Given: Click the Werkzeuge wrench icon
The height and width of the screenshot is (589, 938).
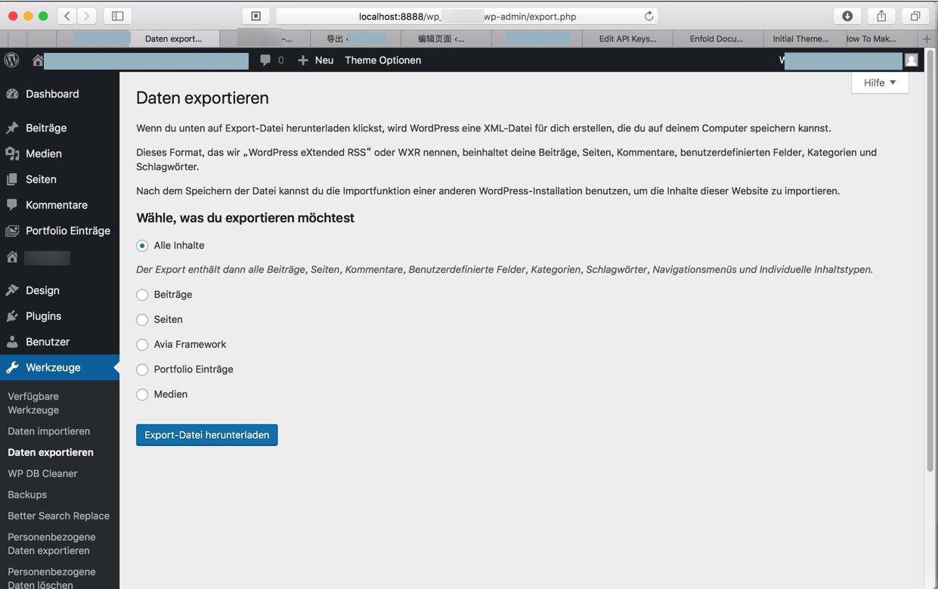Looking at the screenshot, I should (x=12, y=367).
